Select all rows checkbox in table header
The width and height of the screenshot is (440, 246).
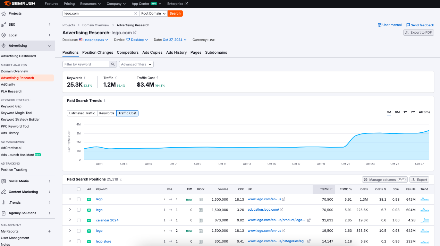pos(79,189)
